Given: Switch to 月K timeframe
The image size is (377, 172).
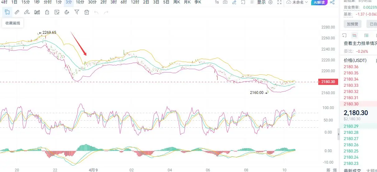Looking at the screenshot, I should (187, 2).
